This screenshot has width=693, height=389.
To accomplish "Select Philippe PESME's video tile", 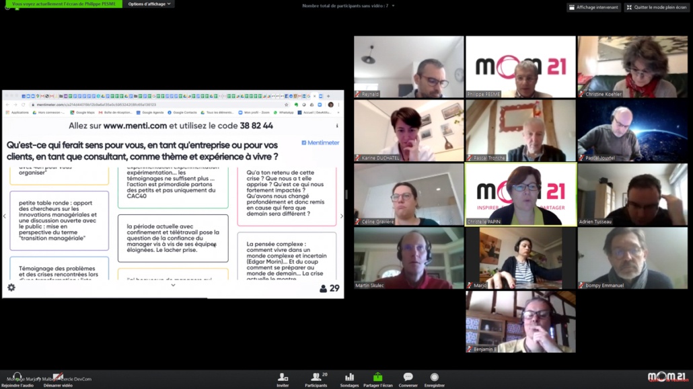I will tap(521, 67).
